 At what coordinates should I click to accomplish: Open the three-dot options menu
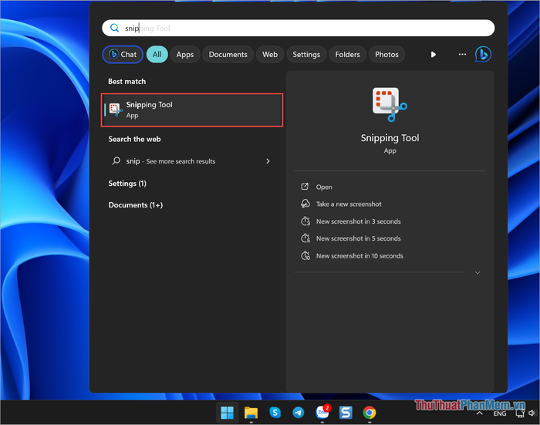click(x=462, y=55)
